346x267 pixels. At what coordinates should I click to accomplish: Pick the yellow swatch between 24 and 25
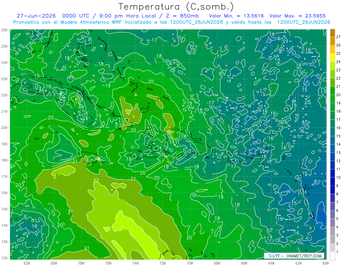[332, 58]
